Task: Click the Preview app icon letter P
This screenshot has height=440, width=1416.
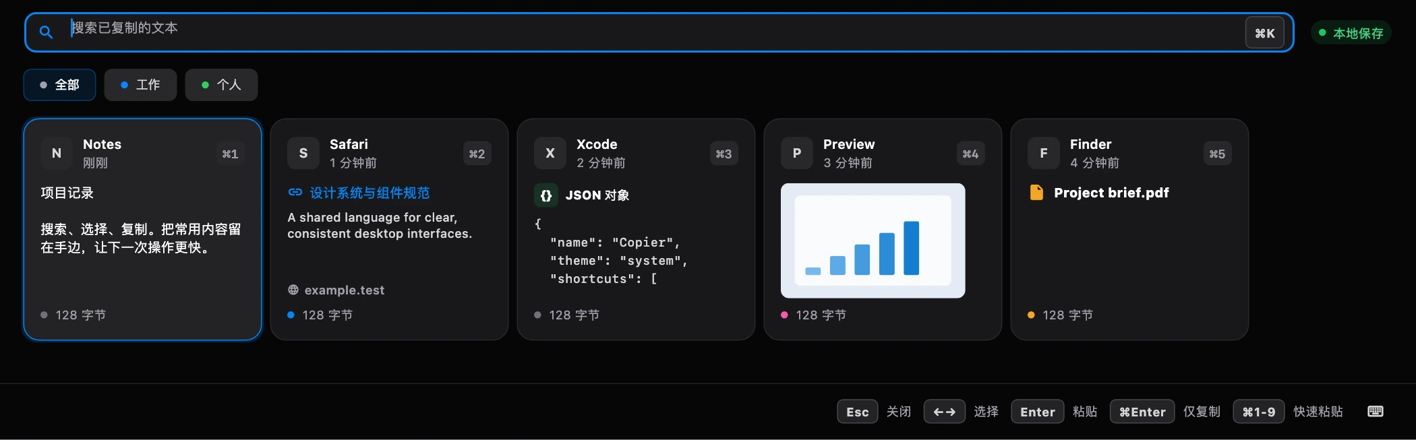Action: coord(797,154)
